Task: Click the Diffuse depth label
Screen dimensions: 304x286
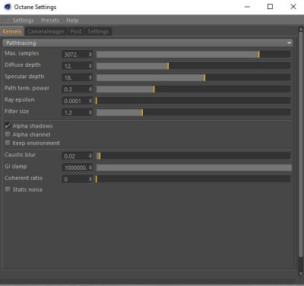Action: pos(22,65)
